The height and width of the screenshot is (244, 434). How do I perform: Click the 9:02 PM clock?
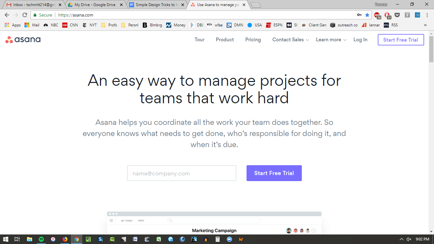coord(422,239)
